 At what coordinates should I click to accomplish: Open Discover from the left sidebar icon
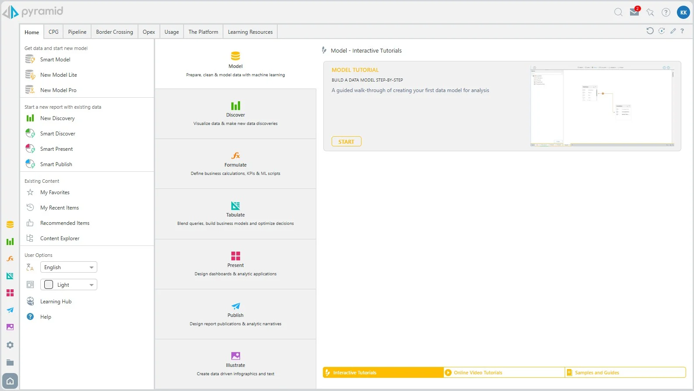(x=10, y=242)
